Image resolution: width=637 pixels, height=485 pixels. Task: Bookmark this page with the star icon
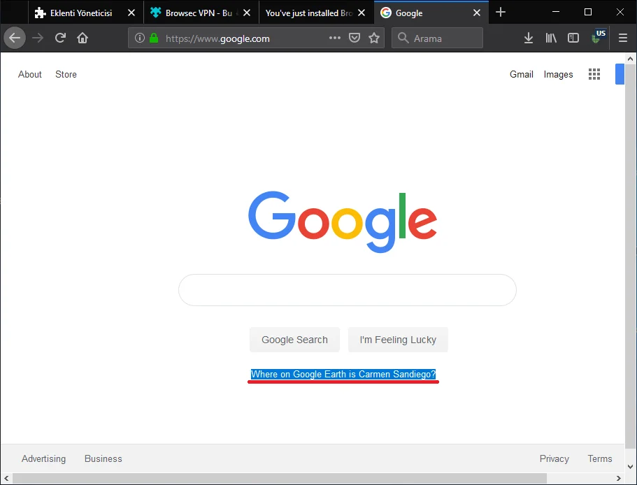click(374, 38)
